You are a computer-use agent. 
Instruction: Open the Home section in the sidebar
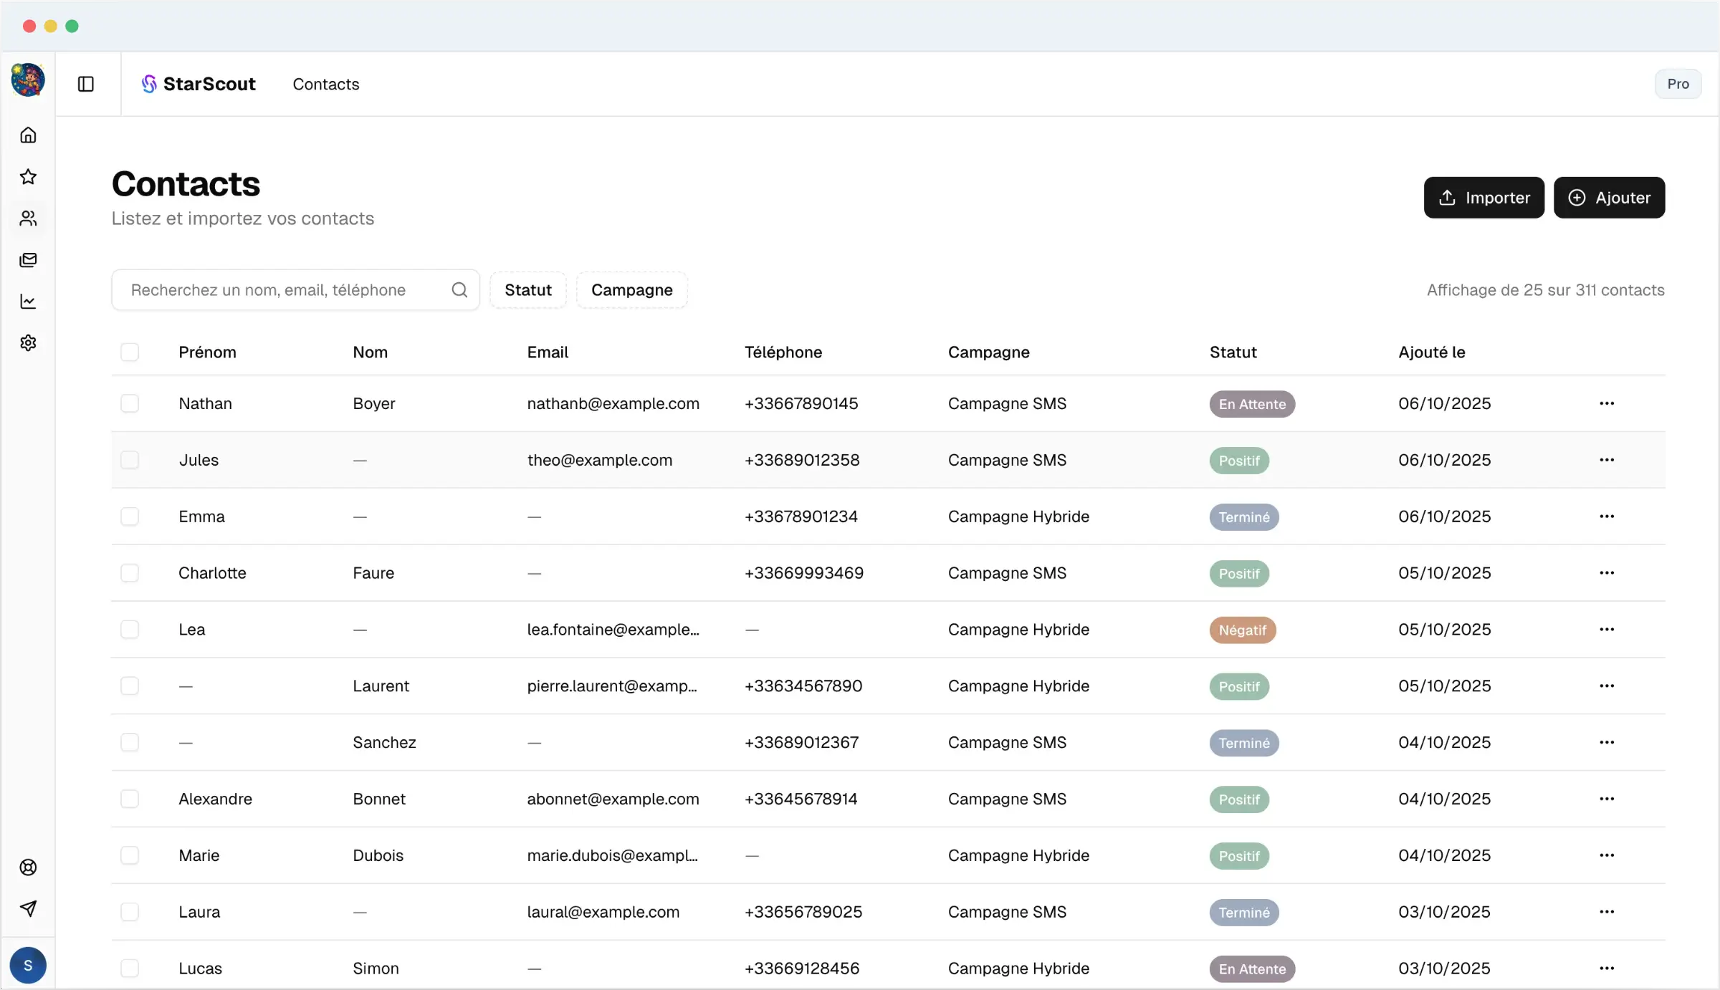coord(28,135)
